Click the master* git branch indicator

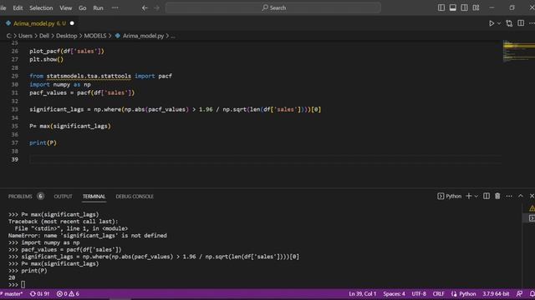[12, 293]
